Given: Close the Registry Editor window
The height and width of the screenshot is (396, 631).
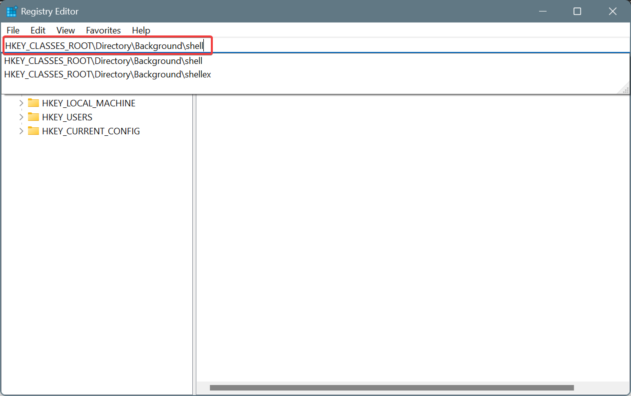Looking at the screenshot, I should click(x=613, y=11).
